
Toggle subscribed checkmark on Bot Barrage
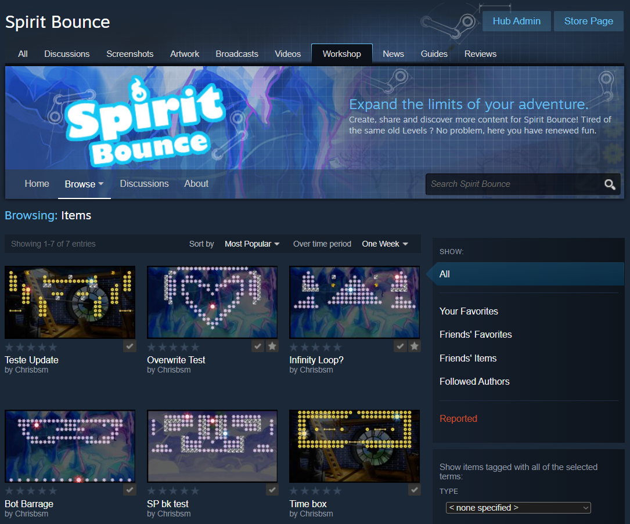[x=129, y=490]
